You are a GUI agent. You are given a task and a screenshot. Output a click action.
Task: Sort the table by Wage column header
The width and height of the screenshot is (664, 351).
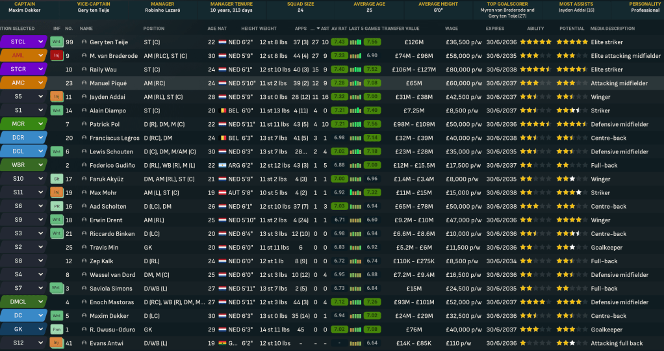click(452, 29)
